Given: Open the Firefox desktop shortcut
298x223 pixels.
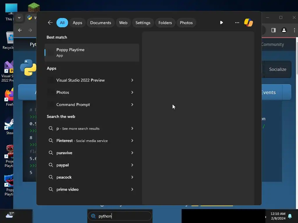Looking at the screenshot, I should point(9,97).
